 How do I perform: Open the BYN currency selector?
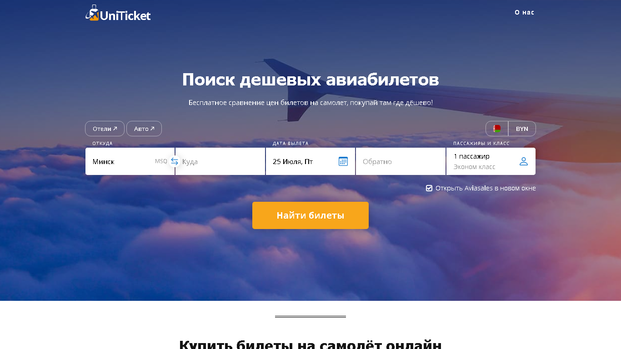pyautogui.click(x=522, y=129)
